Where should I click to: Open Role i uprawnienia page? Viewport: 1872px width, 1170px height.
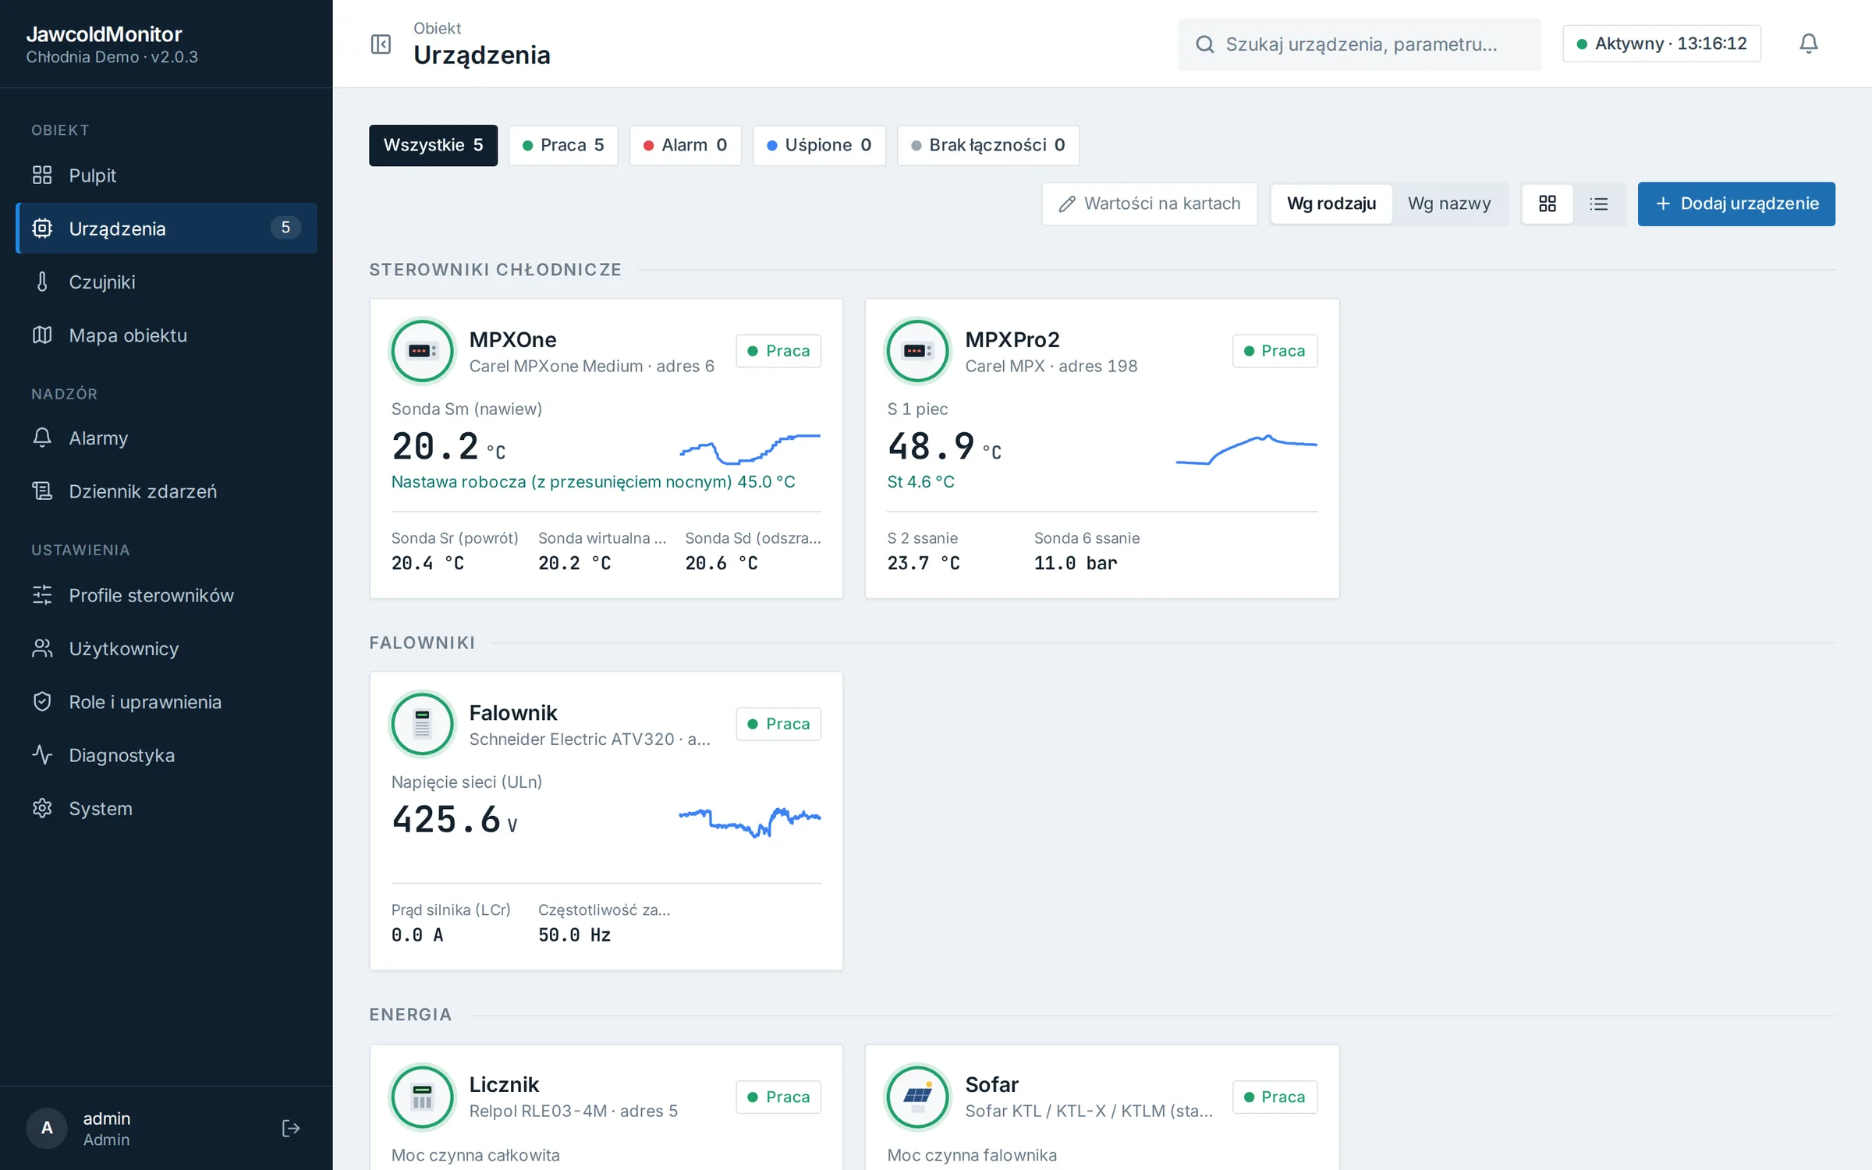[x=166, y=702]
